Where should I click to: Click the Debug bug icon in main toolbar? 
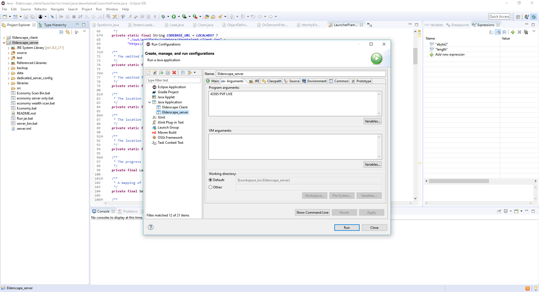(163, 17)
